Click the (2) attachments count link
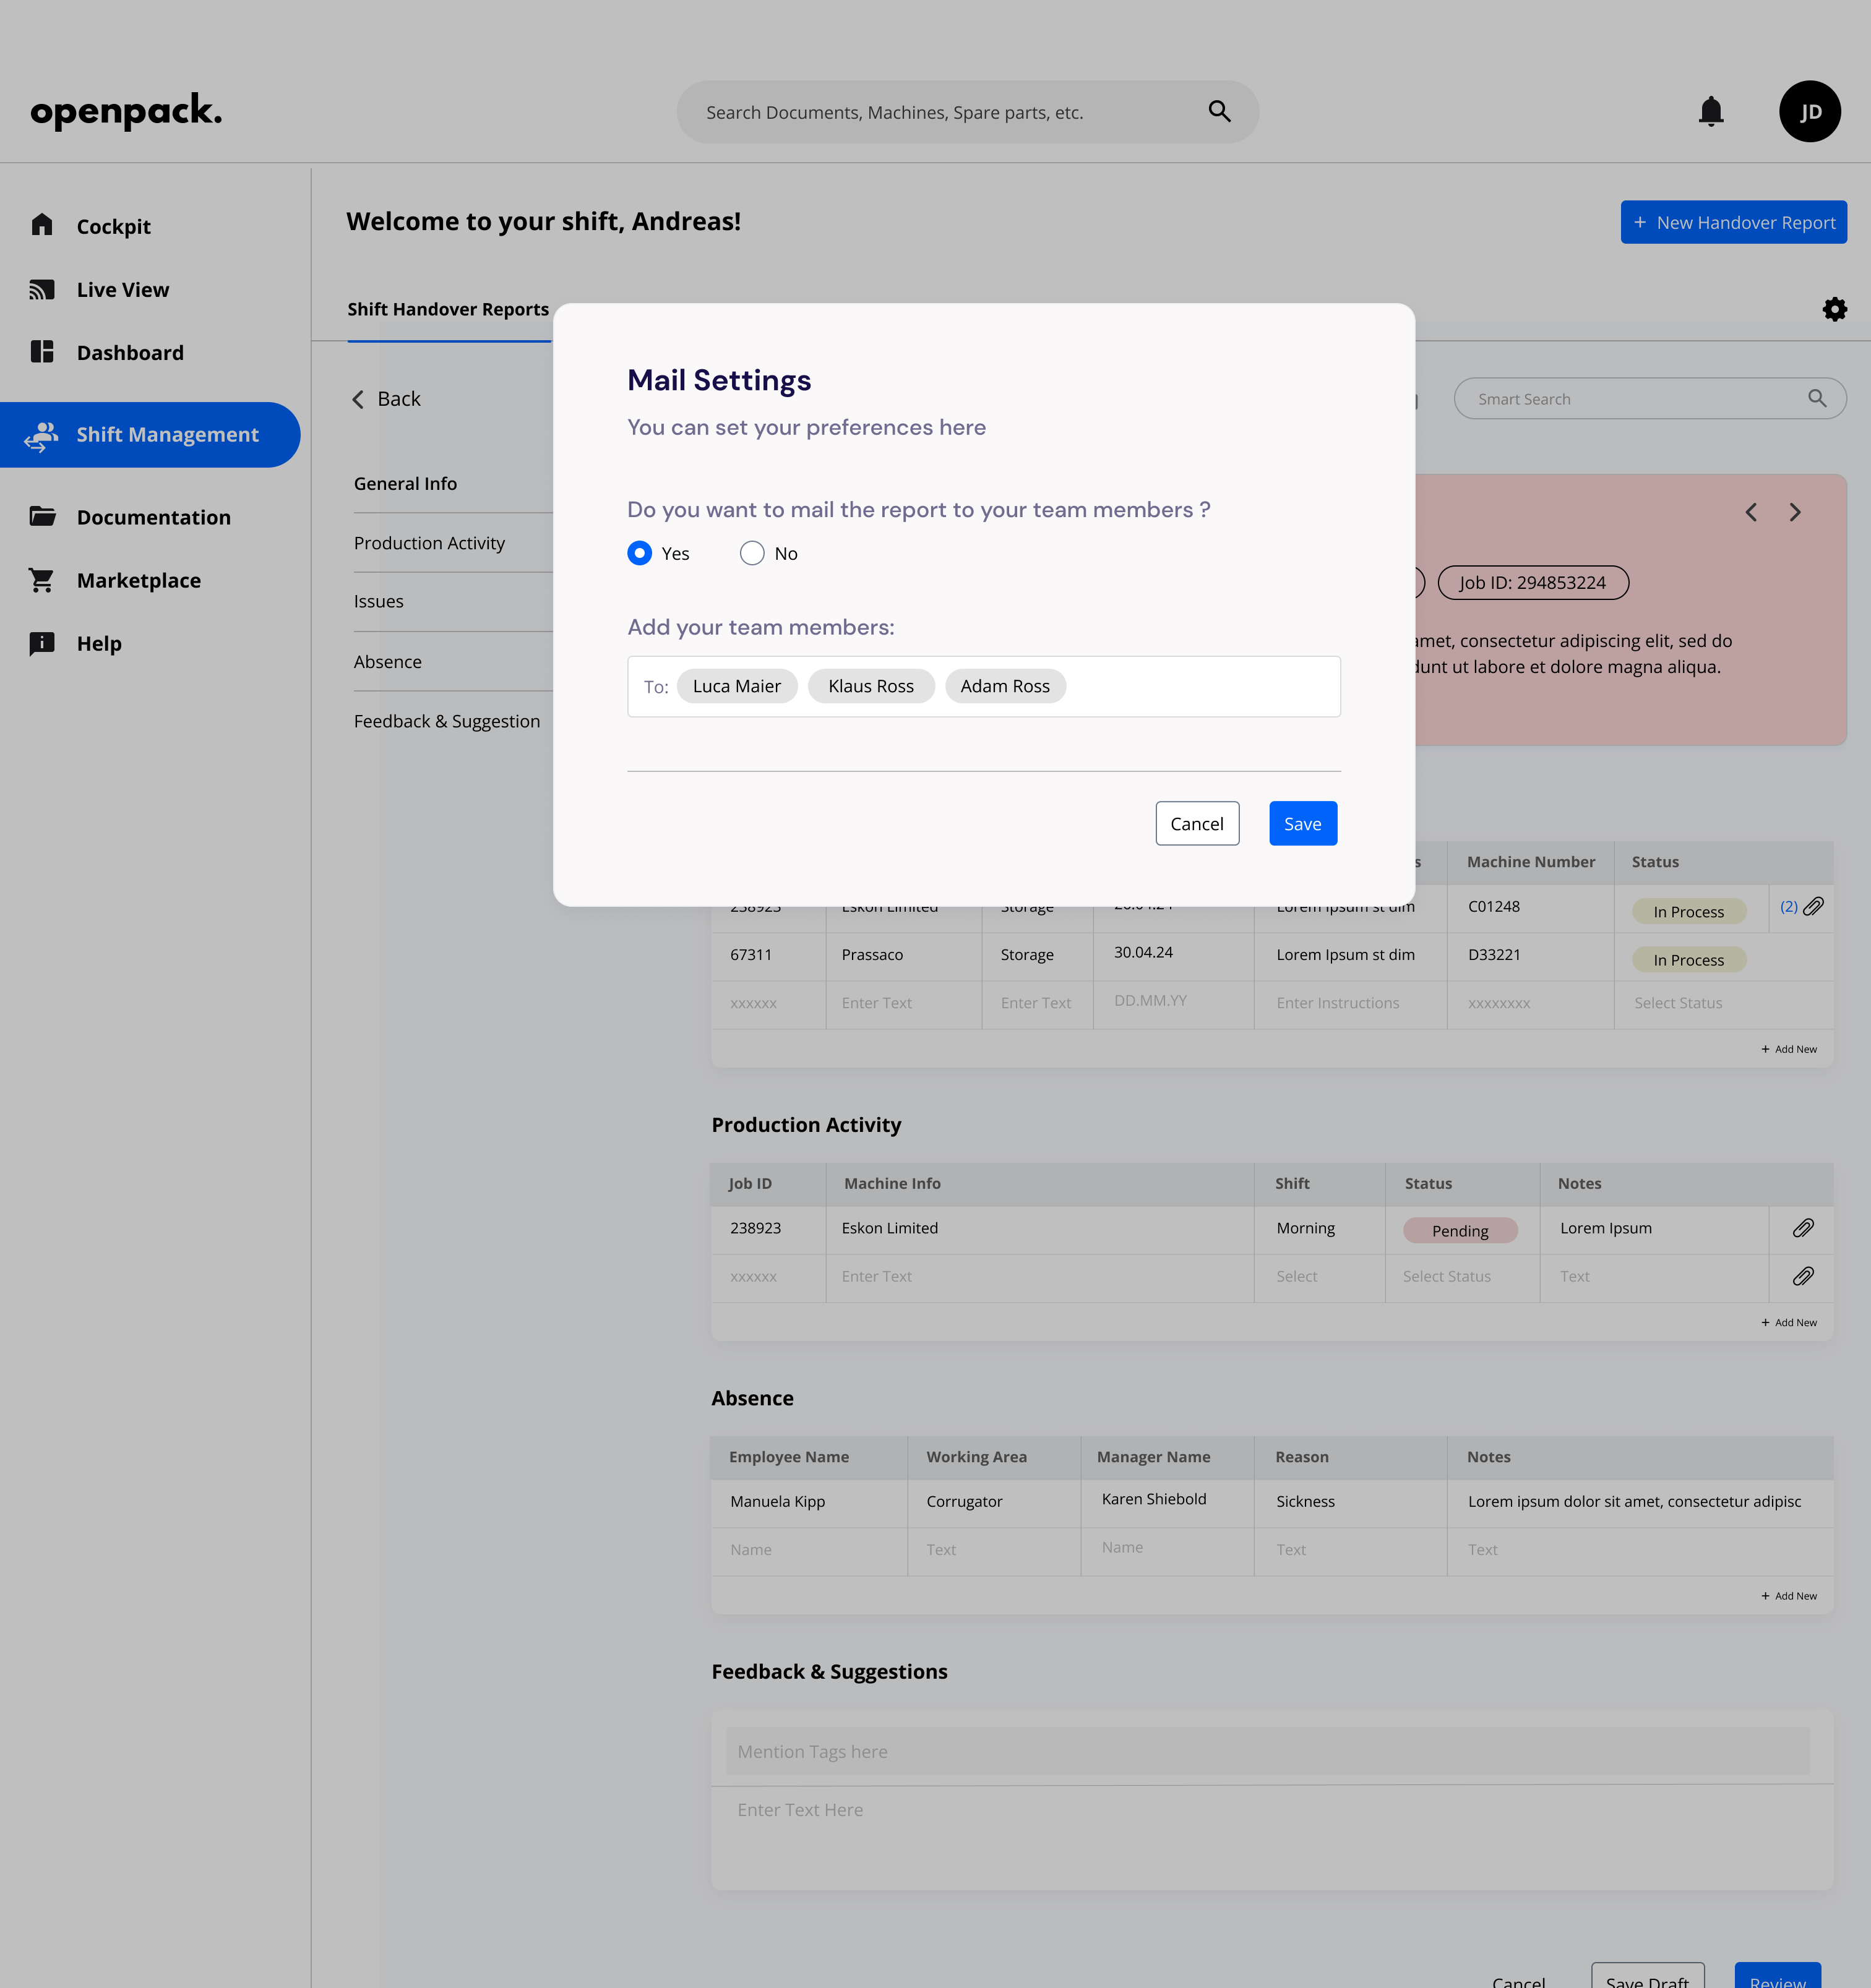The image size is (1871, 1988). pyautogui.click(x=1788, y=906)
